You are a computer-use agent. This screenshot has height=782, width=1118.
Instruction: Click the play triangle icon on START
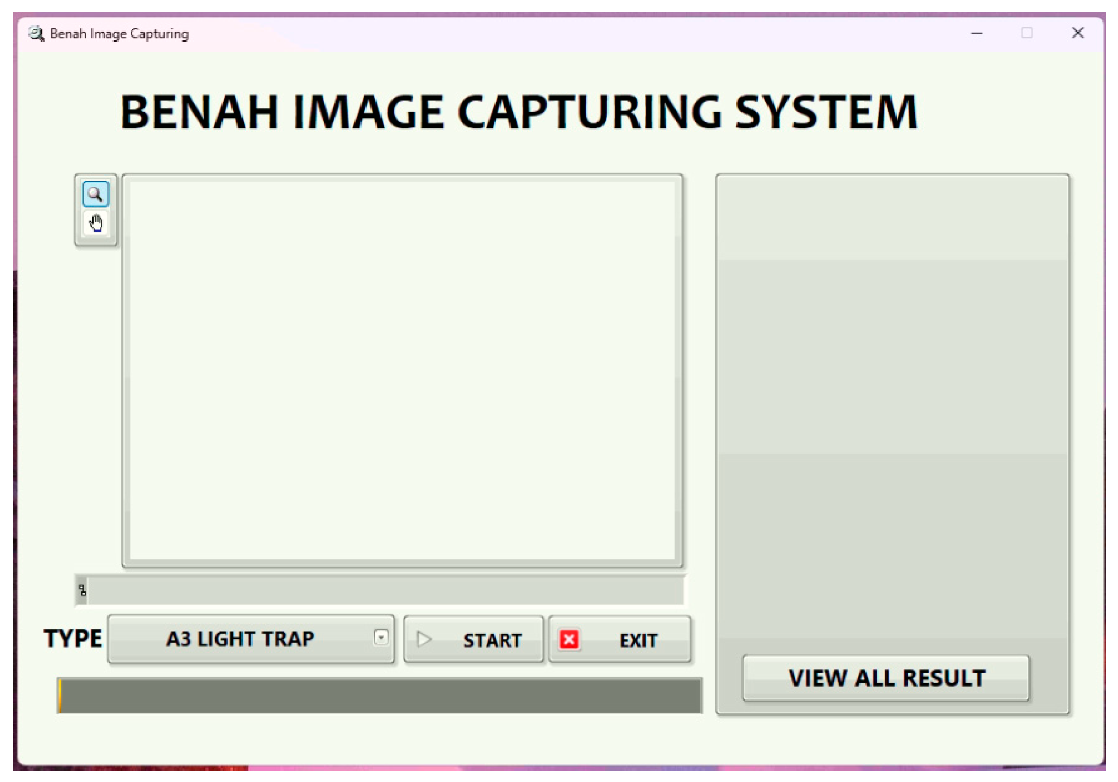[424, 640]
